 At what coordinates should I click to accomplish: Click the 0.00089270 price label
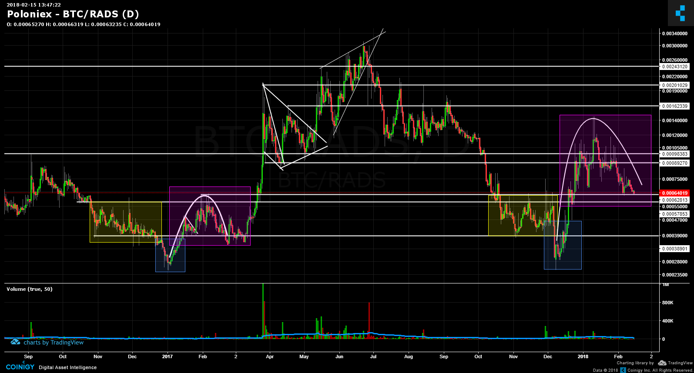[674, 163]
